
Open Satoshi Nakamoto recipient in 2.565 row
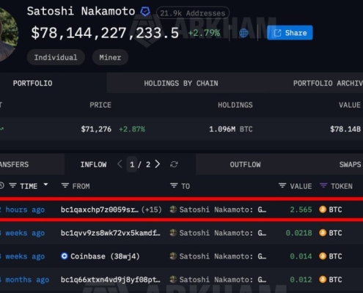[223, 209]
